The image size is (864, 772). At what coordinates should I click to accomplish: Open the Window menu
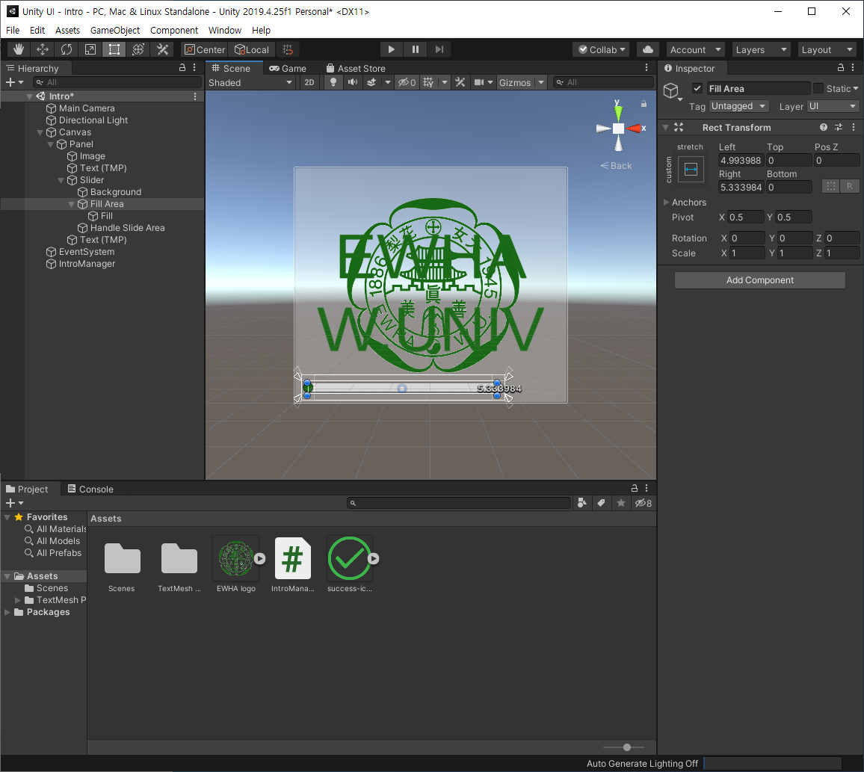point(225,31)
